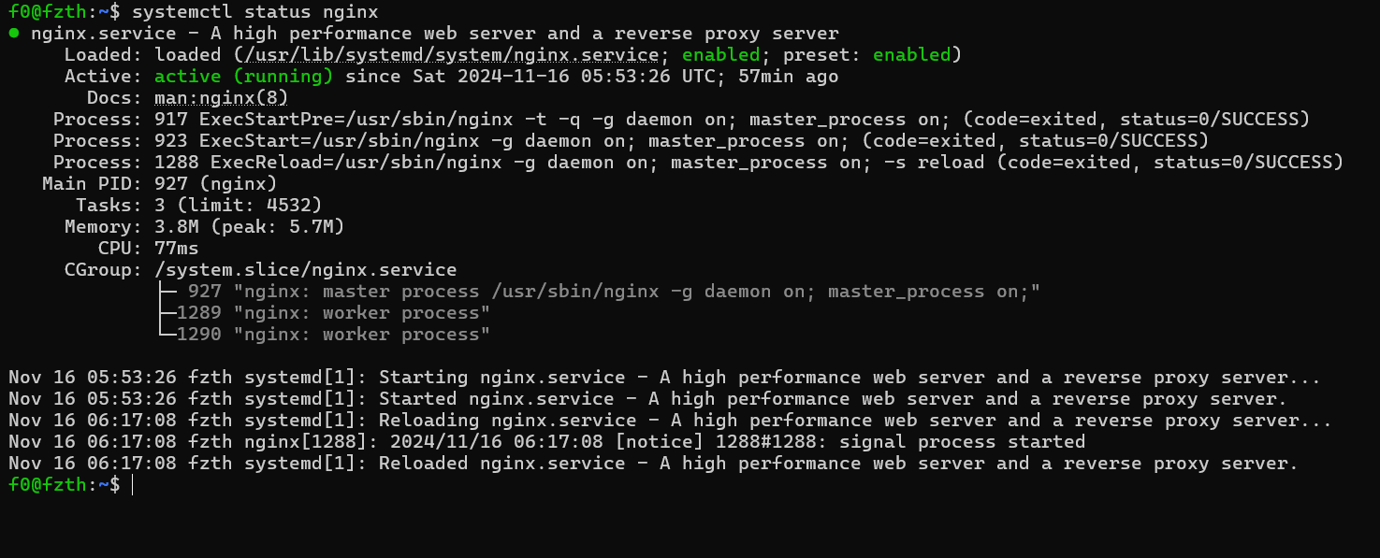Select worker process 1290 in the CGroup tree

click(198, 335)
